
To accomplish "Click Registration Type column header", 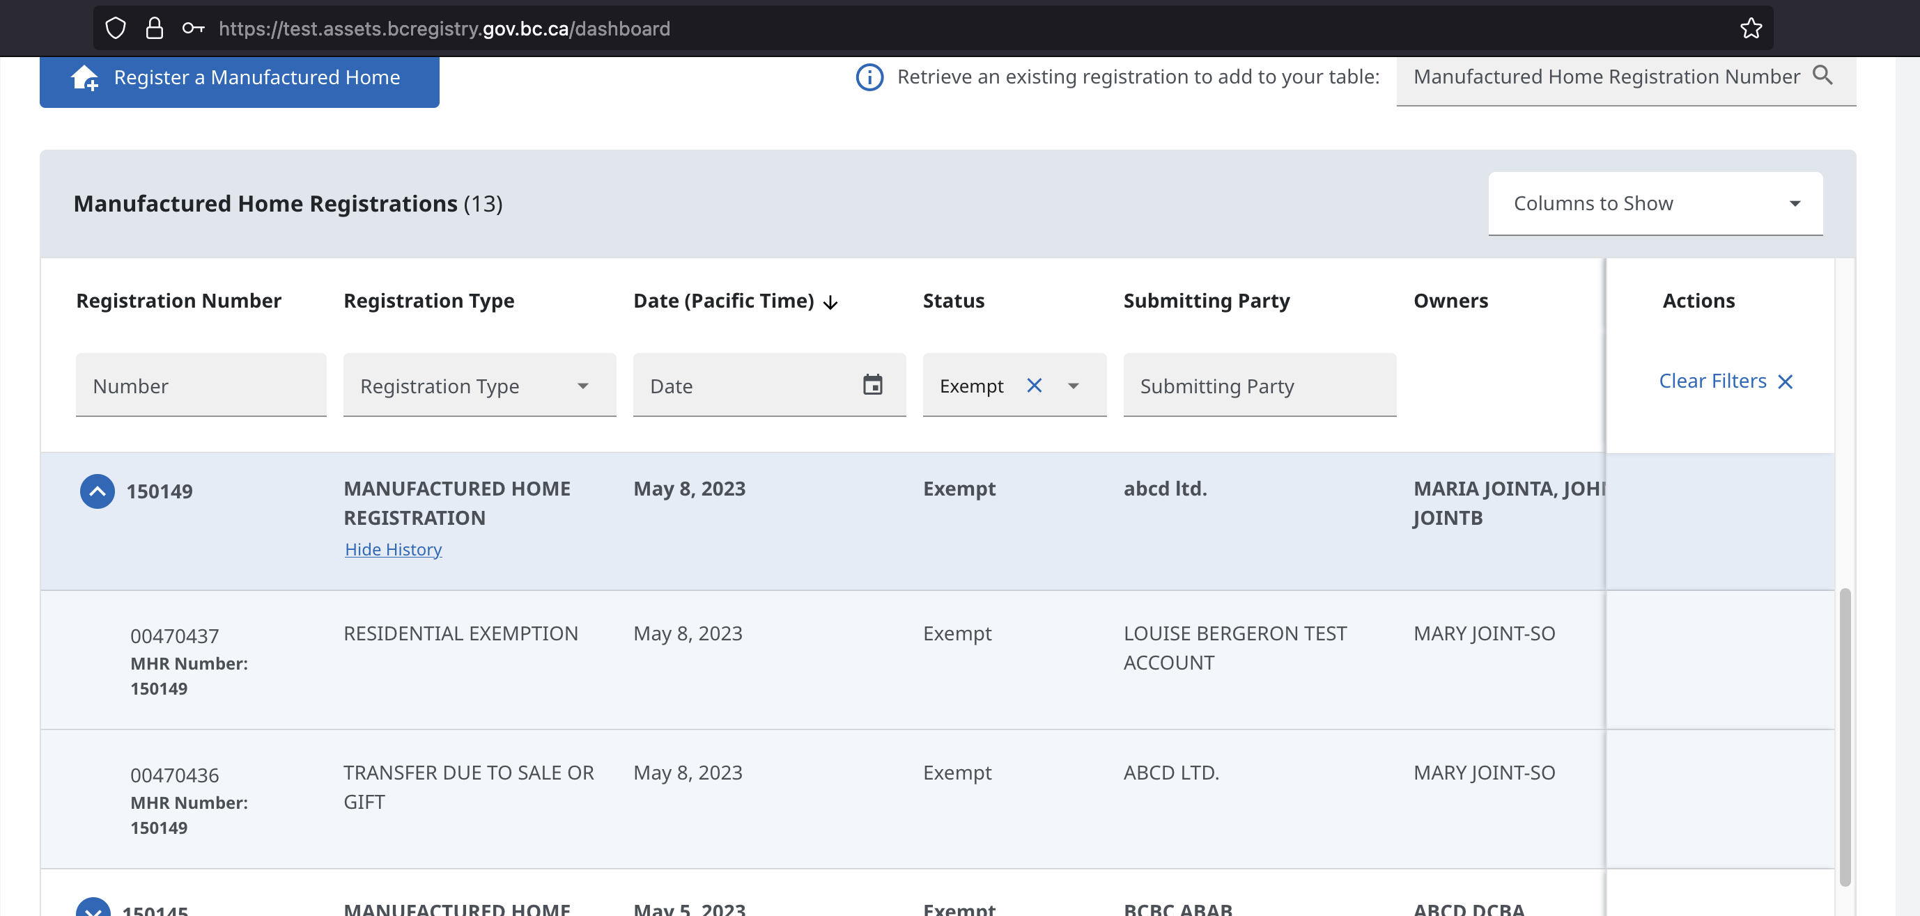I will point(428,301).
